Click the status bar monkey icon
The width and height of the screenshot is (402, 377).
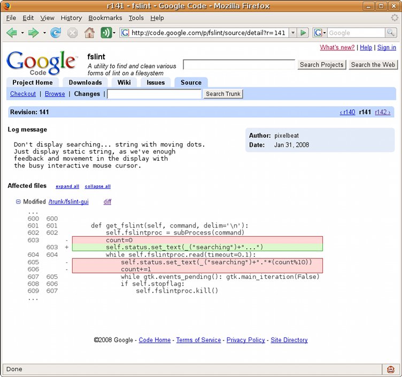[391, 369]
